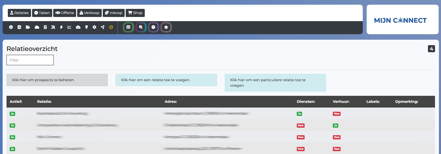This screenshot has height=154, width=441.
Task: Open the calculator icon
Action: click(45, 27)
